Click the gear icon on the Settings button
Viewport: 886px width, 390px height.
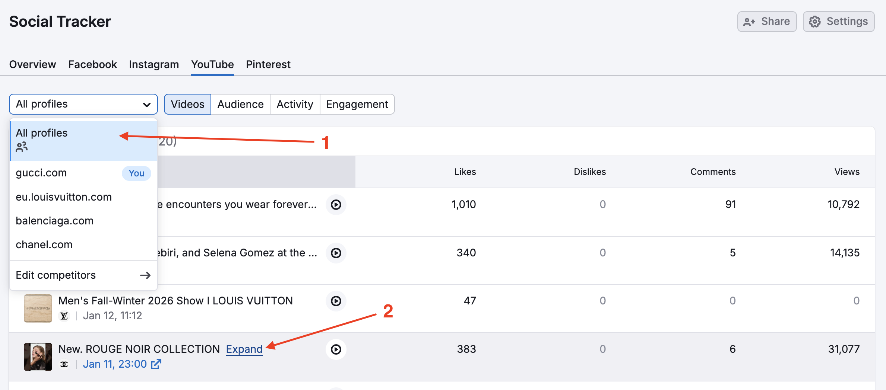click(x=814, y=21)
